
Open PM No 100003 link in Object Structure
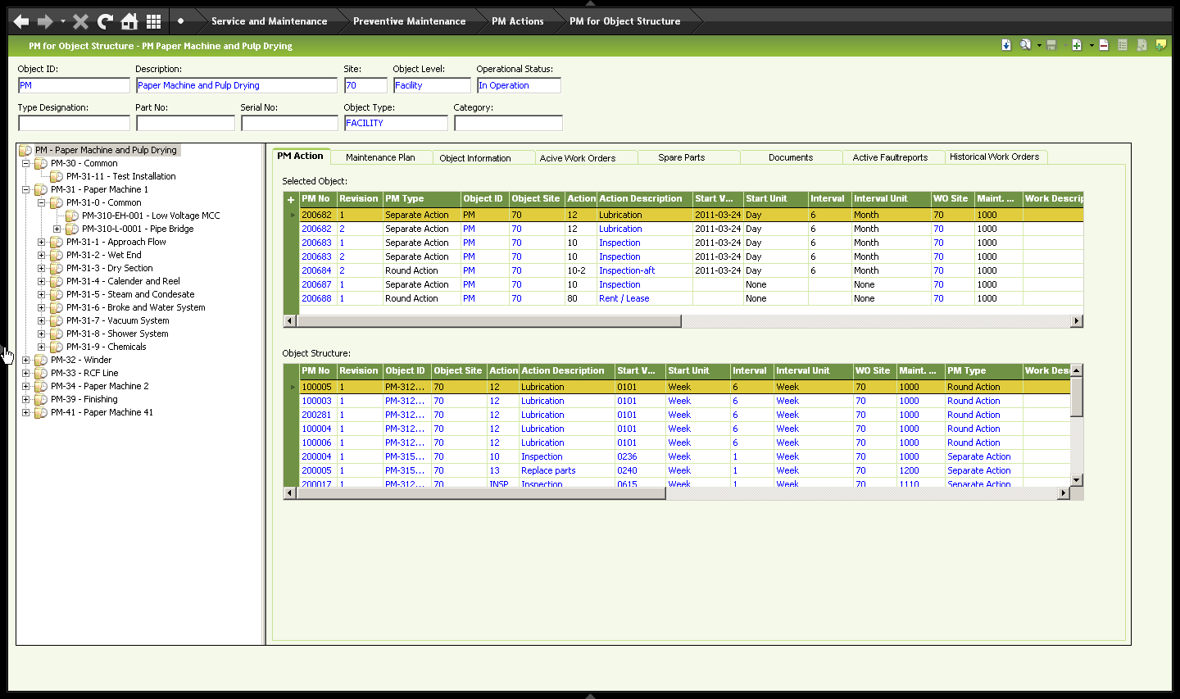[x=316, y=401]
